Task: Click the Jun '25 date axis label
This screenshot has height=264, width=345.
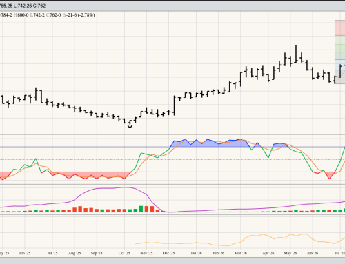Action: click(x=25, y=253)
